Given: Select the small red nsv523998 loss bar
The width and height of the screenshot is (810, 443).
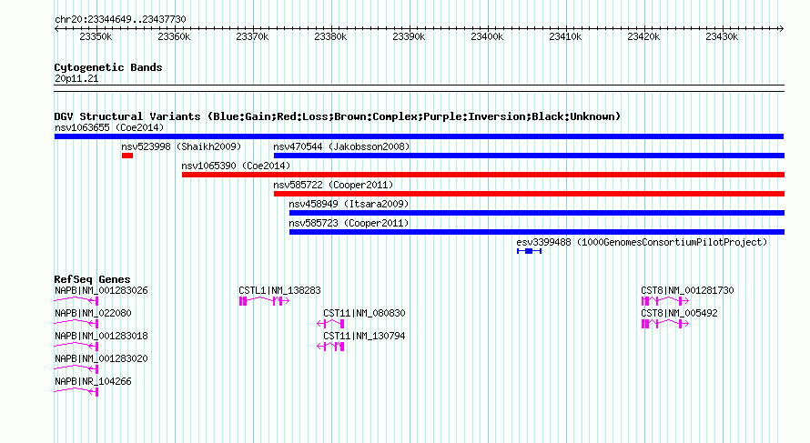Looking at the screenshot, I should point(127,156).
